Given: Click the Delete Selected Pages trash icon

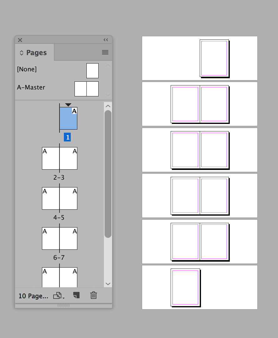Looking at the screenshot, I should click(x=93, y=295).
